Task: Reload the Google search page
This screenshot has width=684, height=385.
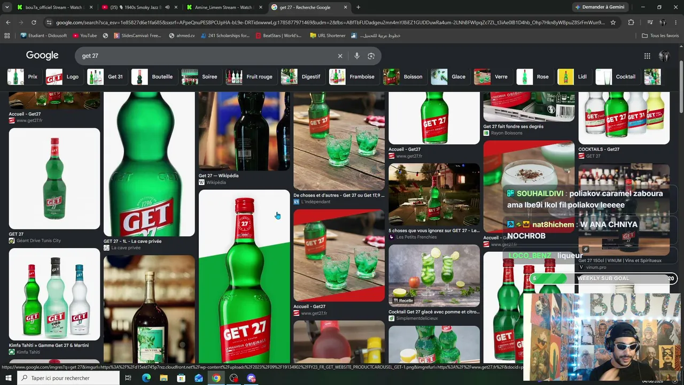Action: pos(34,22)
